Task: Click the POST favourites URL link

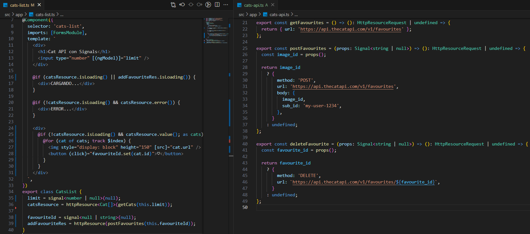Action: pyautogui.click(x=343, y=87)
